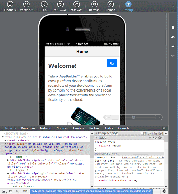
Task: Switch to the Timeline tab
Action: pyautogui.click(x=78, y=128)
